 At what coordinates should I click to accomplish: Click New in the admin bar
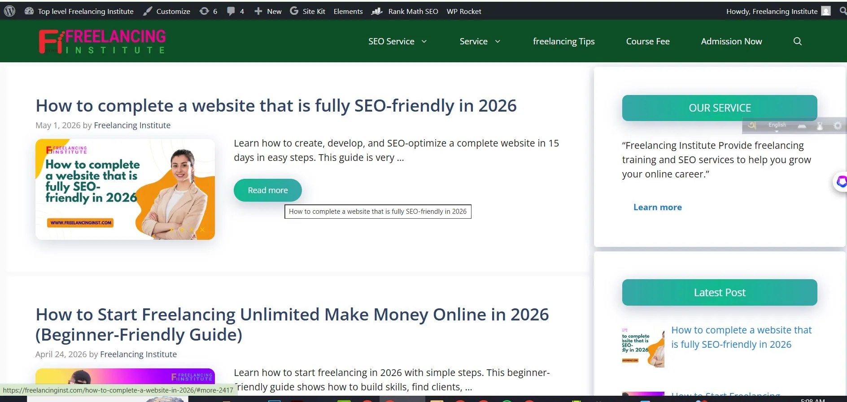click(268, 11)
